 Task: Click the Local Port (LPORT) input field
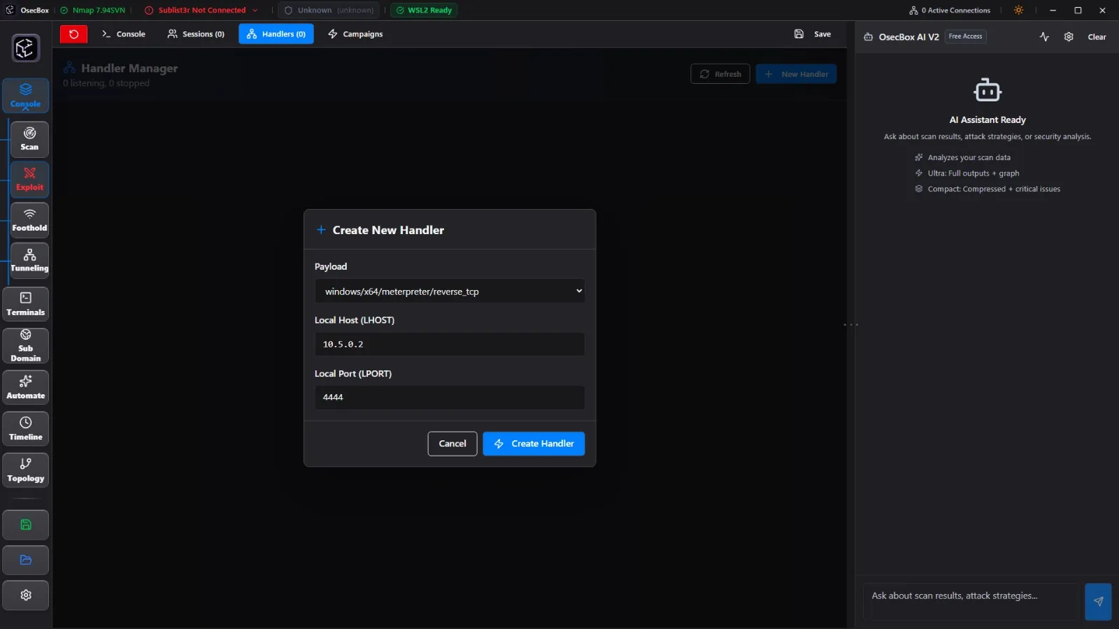(x=450, y=397)
